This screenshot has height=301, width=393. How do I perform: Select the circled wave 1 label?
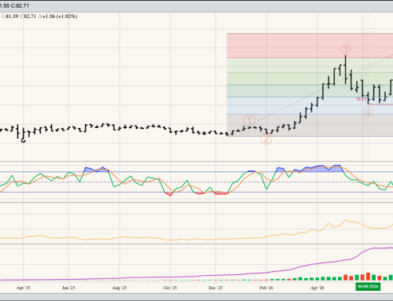tap(249, 120)
